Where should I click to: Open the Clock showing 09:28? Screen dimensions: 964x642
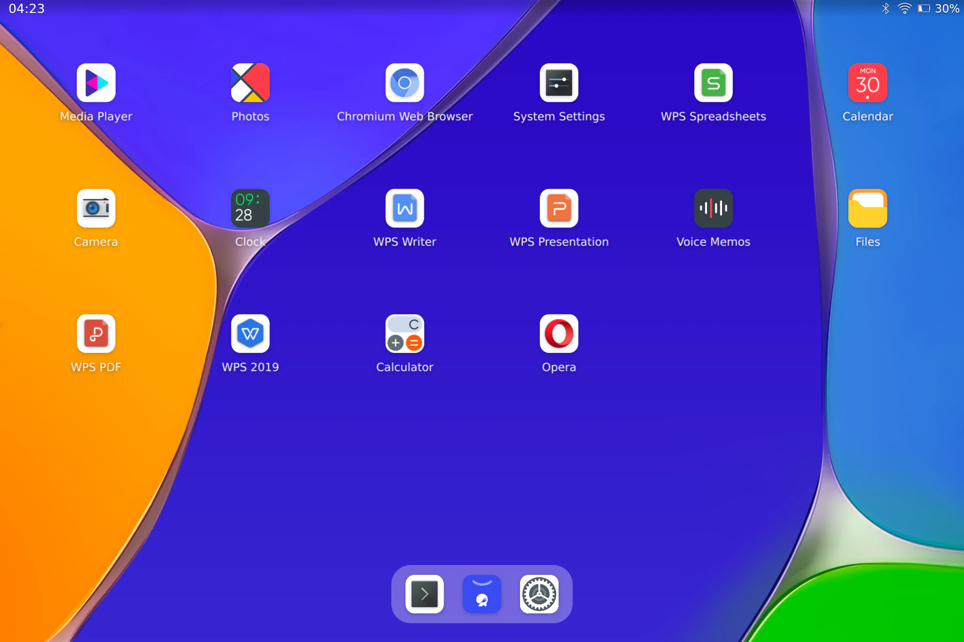pyautogui.click(x=250, y=208)
